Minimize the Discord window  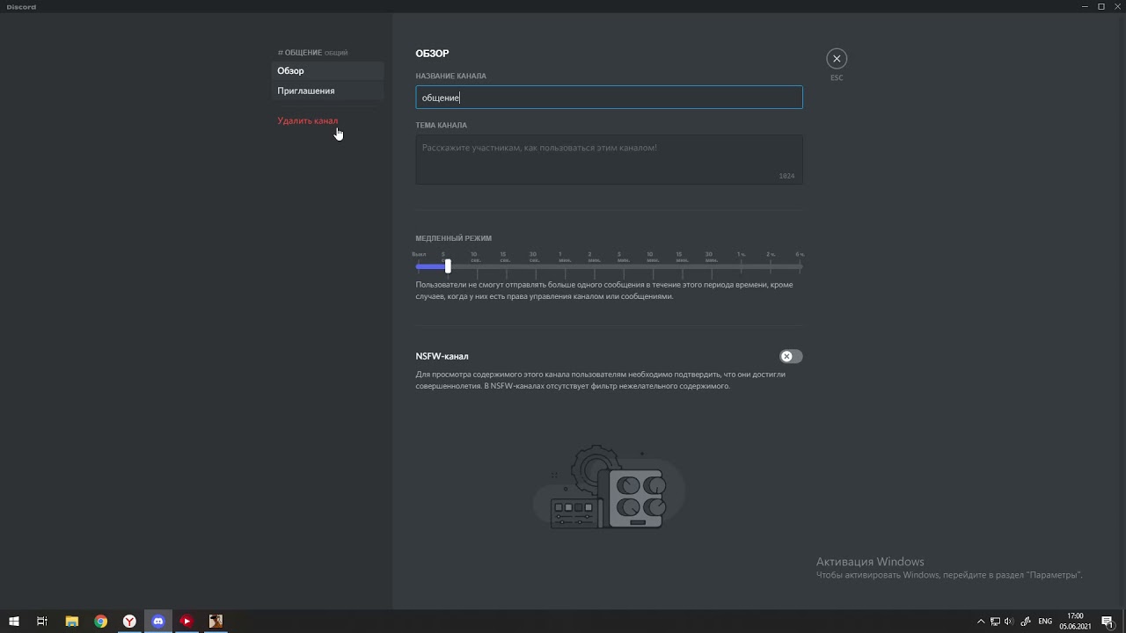(1085, 6)
